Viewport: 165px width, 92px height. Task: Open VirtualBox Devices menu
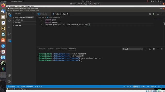(x=27, y=6)
